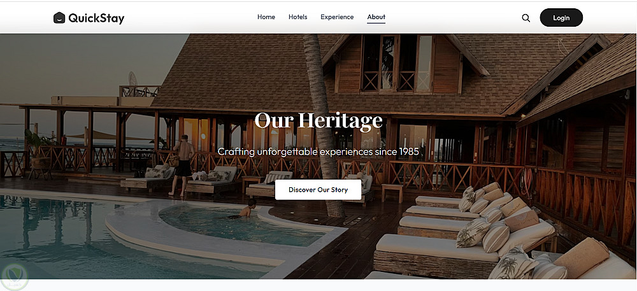The image size is (637, 291).
Task: Click the QuickStay logo icon
Action: [59, 18]
